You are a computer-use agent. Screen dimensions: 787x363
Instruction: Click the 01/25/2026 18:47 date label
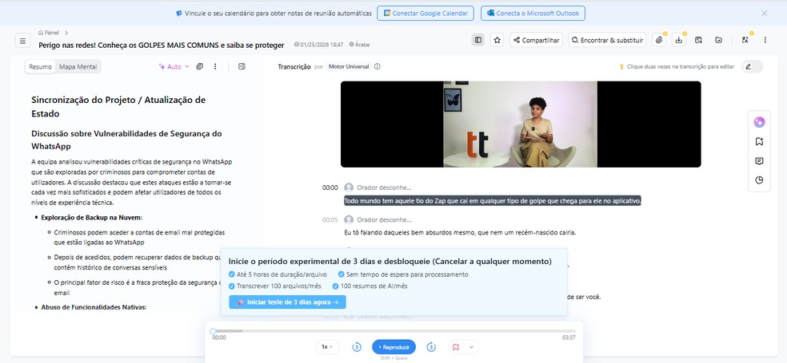(x=319, y=45)
